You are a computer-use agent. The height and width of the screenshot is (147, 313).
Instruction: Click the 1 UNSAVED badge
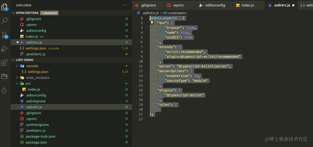click(x=49, y=13)
